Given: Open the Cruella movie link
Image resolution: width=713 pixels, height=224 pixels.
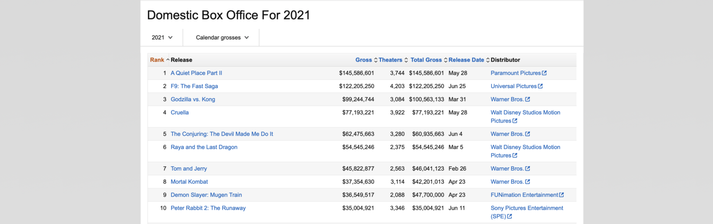Looking at the screenshot, I should pos(180,112).
